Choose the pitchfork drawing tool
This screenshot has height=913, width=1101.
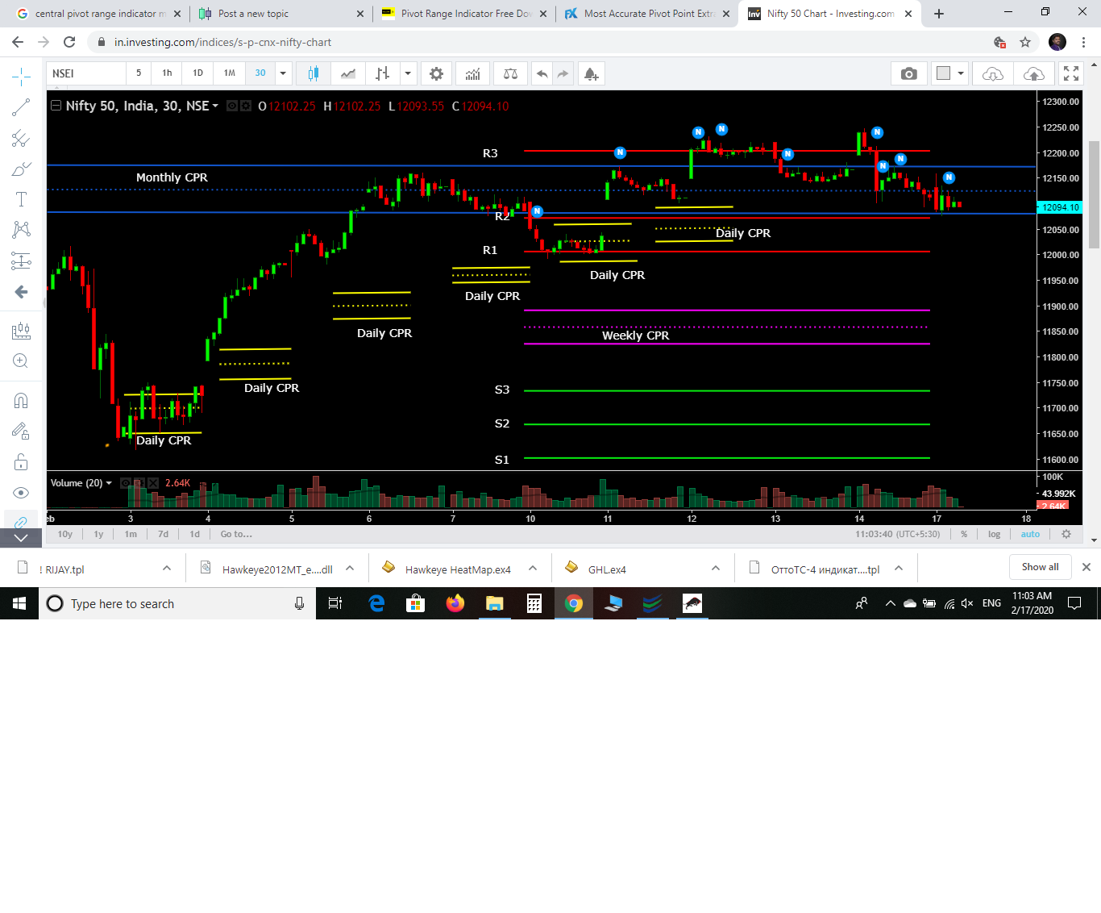tap(21, 139)
